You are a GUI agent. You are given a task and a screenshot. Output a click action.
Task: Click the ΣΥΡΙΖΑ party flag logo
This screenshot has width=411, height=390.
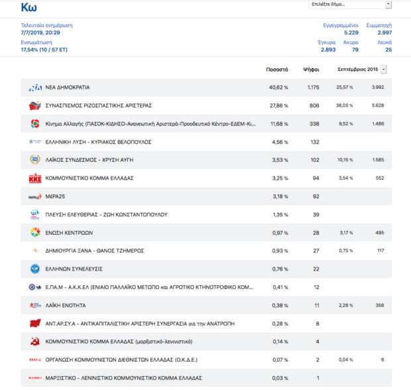[x=35, y=105]
